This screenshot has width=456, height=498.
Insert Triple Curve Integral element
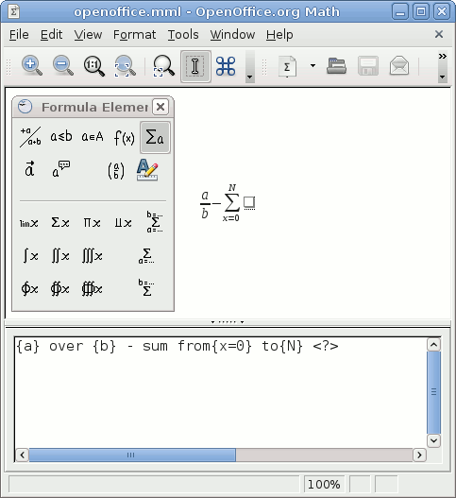[92, 289]
